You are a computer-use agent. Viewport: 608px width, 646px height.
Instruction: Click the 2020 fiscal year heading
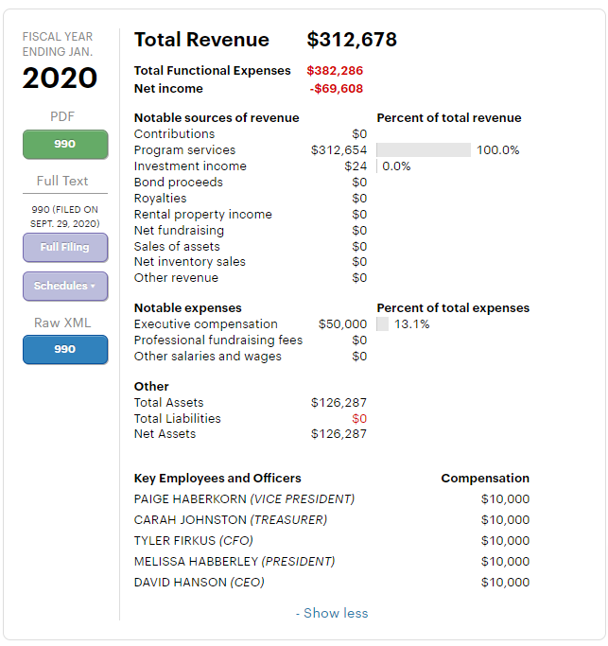click(x=61, y=78)
